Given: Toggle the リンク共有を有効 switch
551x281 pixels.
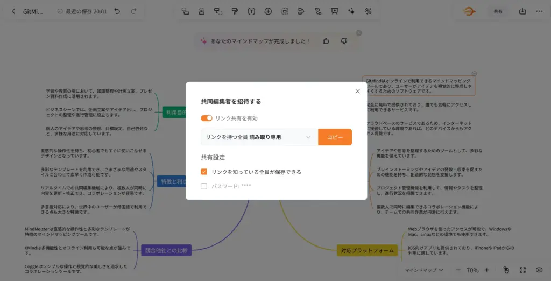Looking at the screenshot, I should [x=207, y=118].
